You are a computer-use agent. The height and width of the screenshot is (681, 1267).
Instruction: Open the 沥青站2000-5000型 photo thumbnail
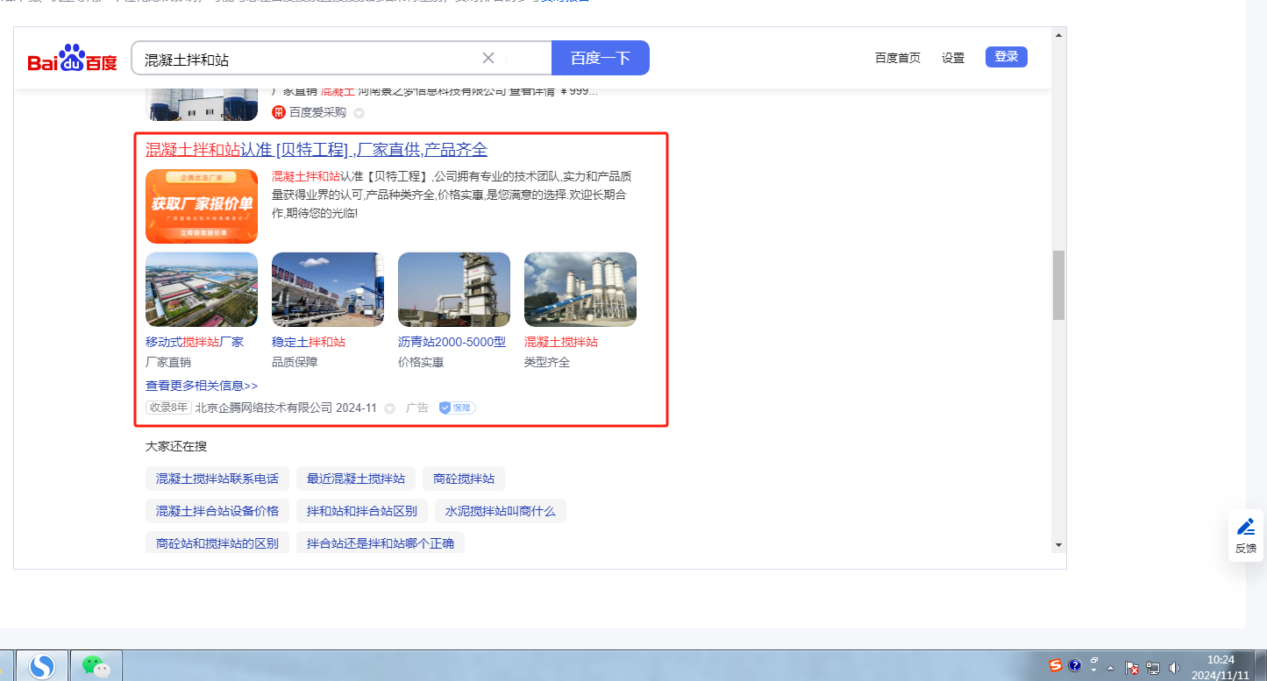coord(454,289)
